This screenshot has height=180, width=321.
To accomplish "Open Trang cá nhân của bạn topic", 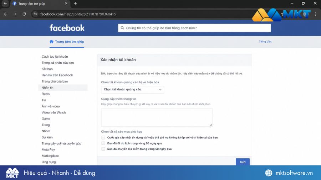I will click(58, 63).
